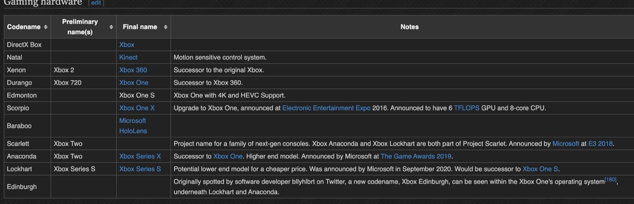Click the Xbox 720 preliminary name cell
The width and height of the screenshot is (634, 204).
tap(84, 83)
